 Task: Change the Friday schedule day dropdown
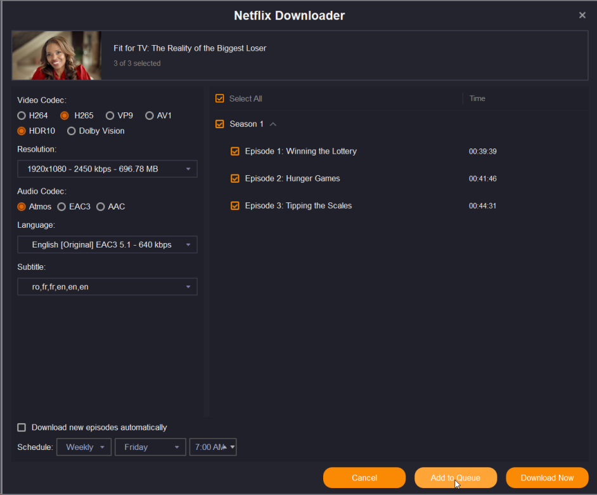click(x=150, y=447)
